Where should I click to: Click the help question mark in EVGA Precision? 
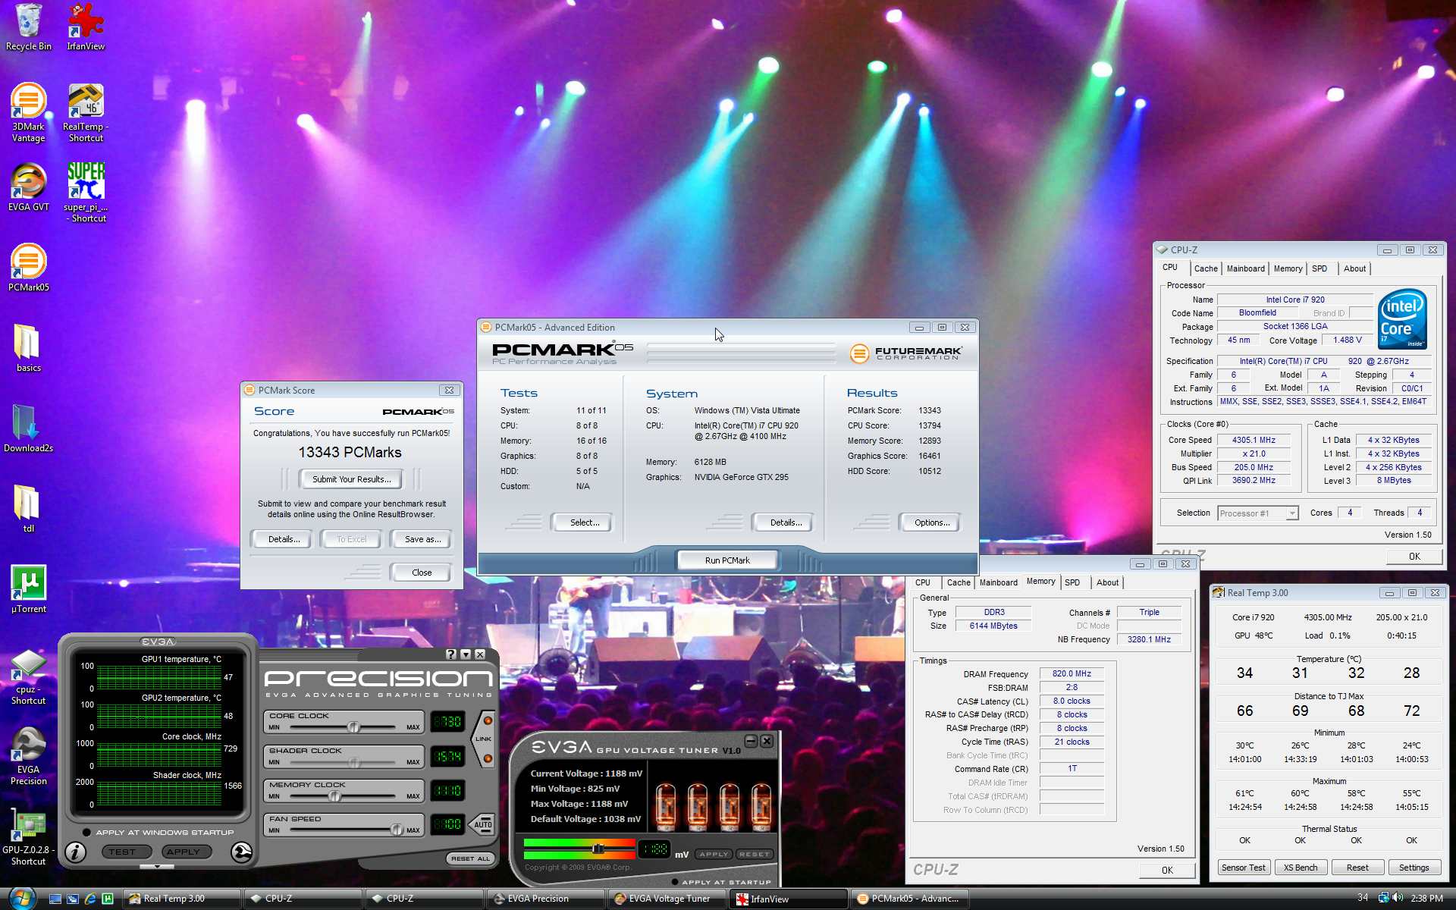pyautogui.click(x=451, y=654)
